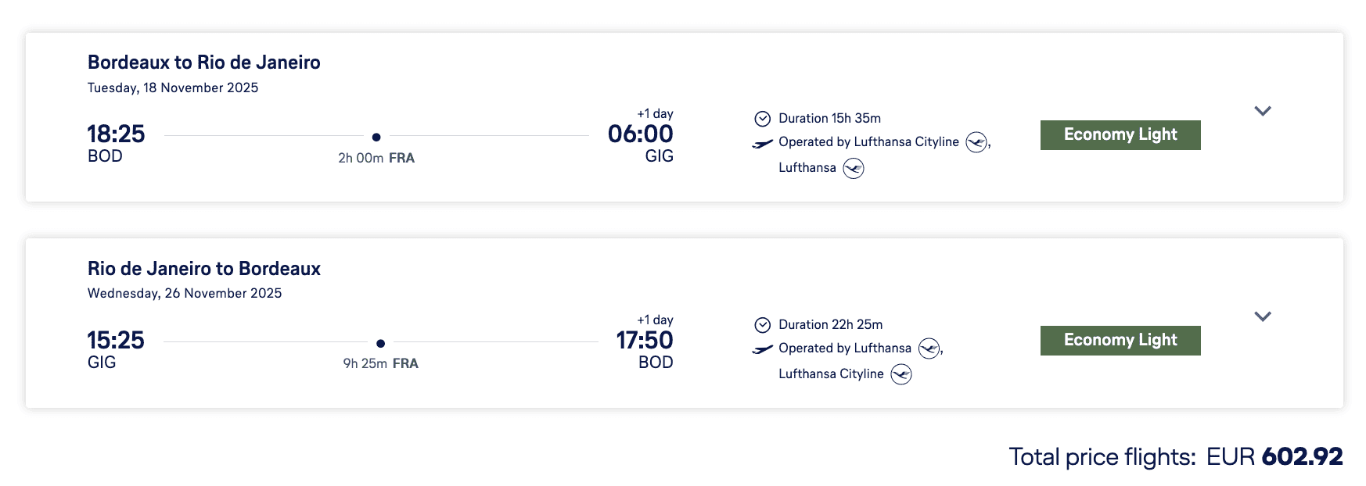This screenshot has height=486, width=1366.
Task: Expand the Rio to Bordeaux flight details
Action: click(1262, 316)
